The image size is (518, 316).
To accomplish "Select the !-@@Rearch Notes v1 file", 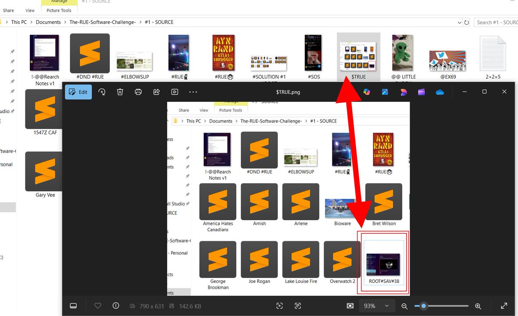I will click(x=44, y=60).
